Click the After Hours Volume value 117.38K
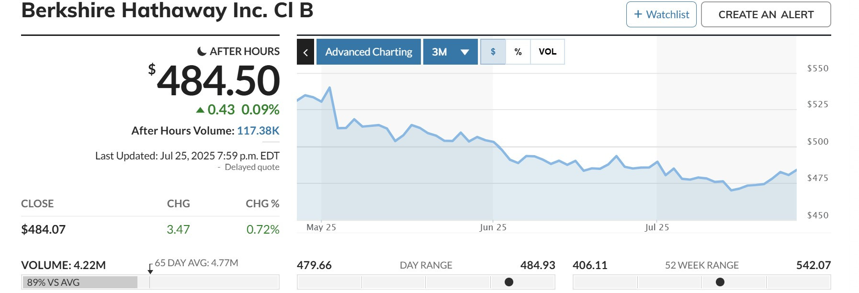Screen dimensions: 859x293 pos(258,131)
